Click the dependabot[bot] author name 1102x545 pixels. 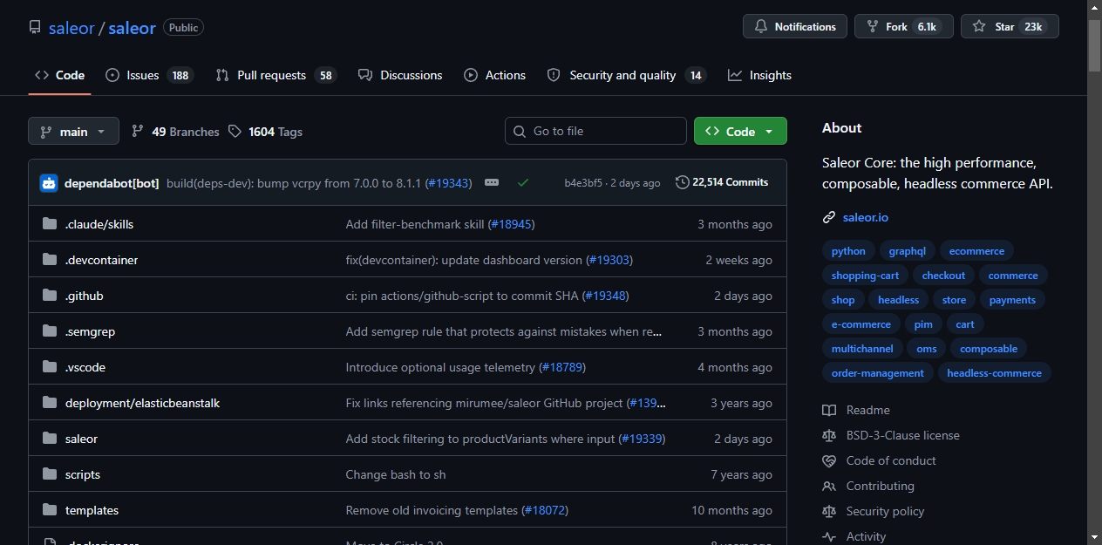tap(112, 183)
